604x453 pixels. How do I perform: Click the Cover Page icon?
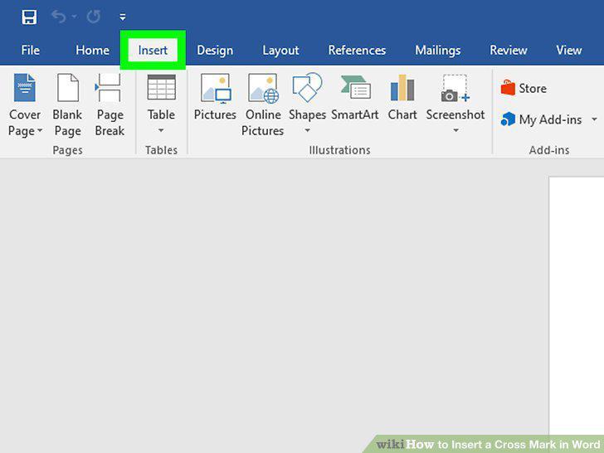(x=25, y=88)
